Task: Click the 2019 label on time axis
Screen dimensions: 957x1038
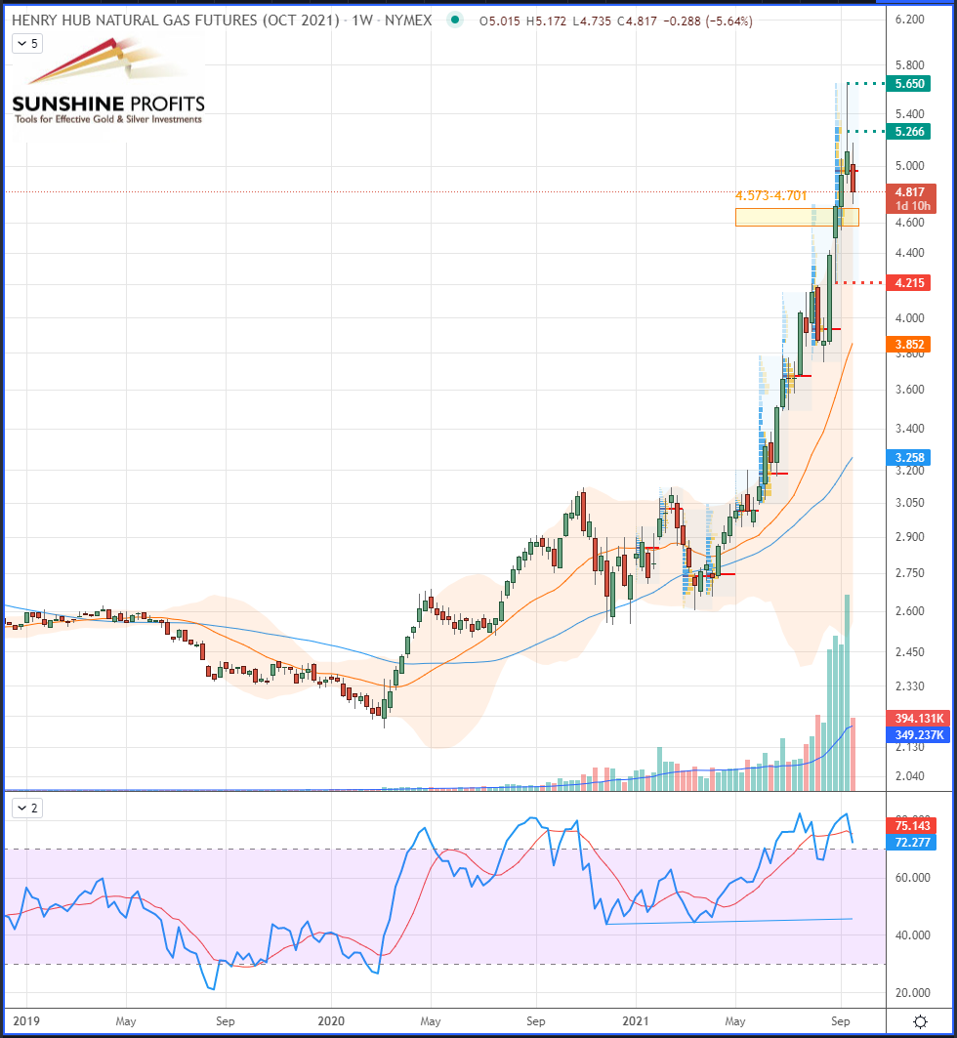Action: [26, 1020]
